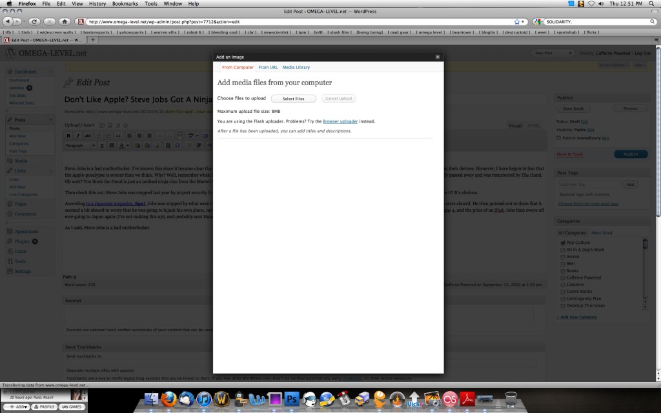
Task: Open the Browser uploader link
Action: pyautogui.click(x=340, y=121)
